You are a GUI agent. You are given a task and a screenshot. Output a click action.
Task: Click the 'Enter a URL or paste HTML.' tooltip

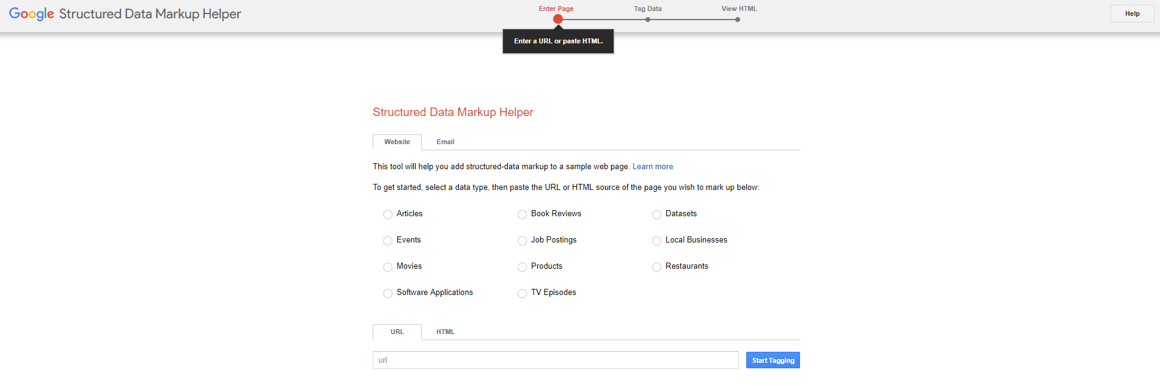pos(558,41)
